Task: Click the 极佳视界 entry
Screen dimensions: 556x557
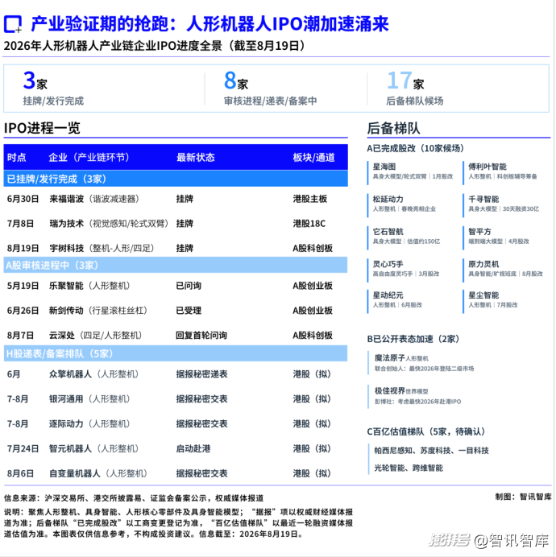Action: pyautogui.click(x=417, y=396)
